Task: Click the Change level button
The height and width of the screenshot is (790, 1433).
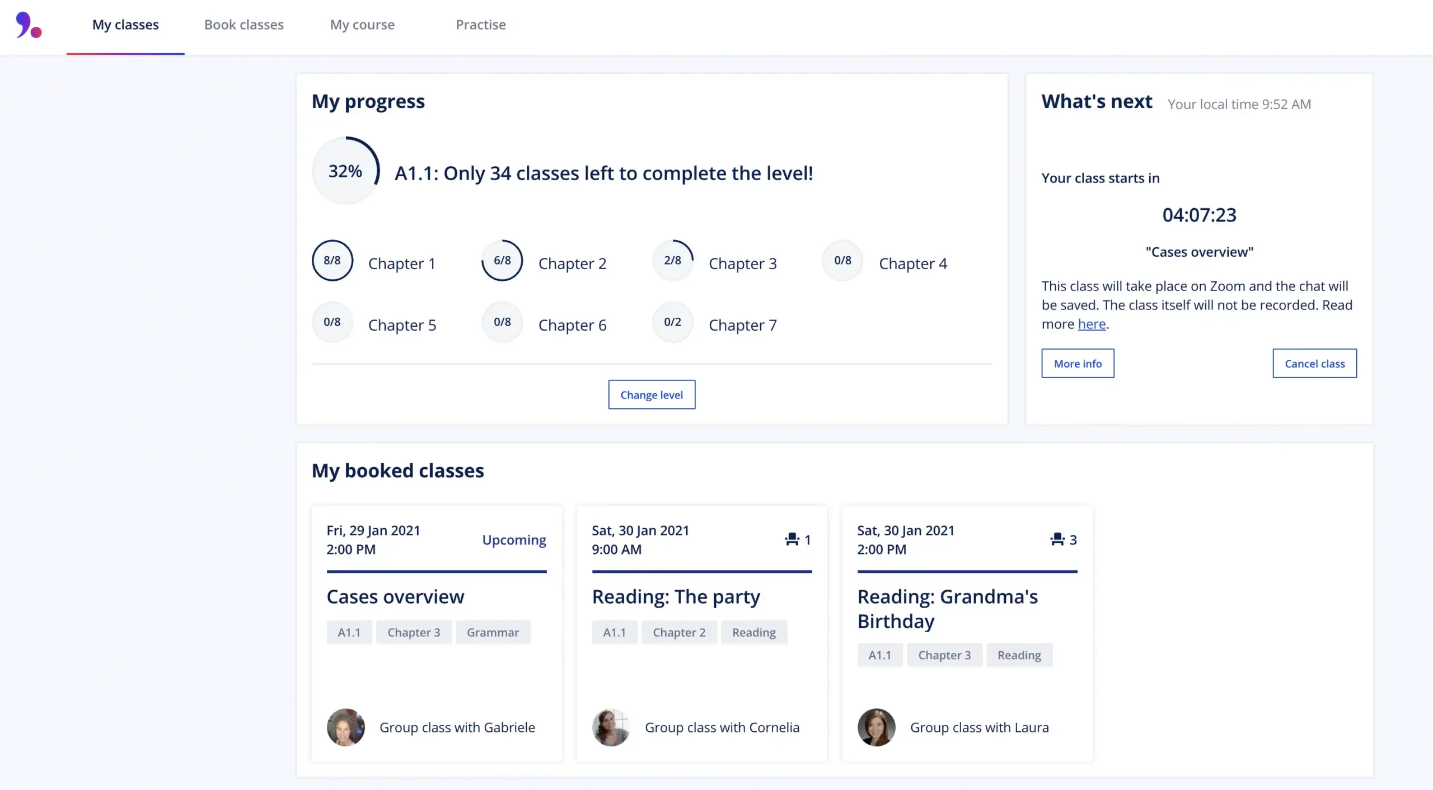Action: pos(652,394)
